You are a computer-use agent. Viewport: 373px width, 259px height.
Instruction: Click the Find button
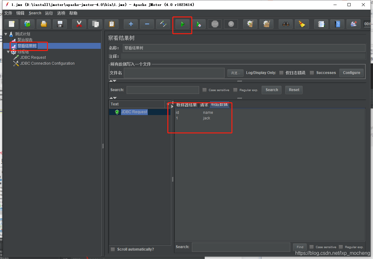click(x=300, y=247)
